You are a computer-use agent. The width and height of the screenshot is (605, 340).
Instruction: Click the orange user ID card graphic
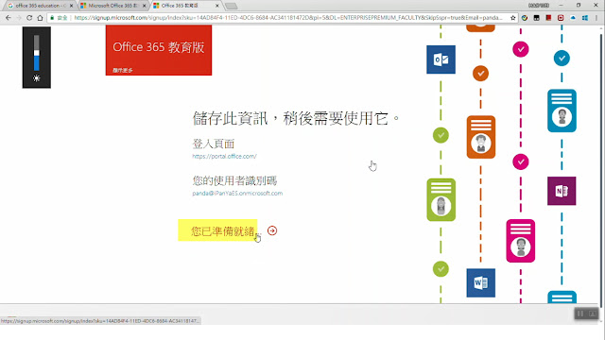pyautogui.click(x=481, y=137)
